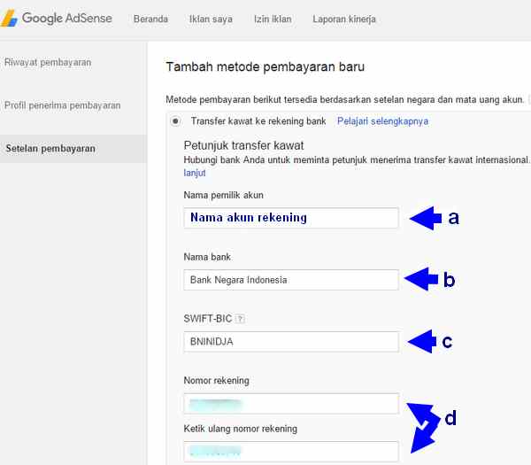
Task: Click the Petunjuk transfer kawat heading
Action: pos(244,145)
